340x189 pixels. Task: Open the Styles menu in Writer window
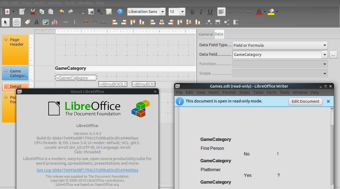click(244, 92)
